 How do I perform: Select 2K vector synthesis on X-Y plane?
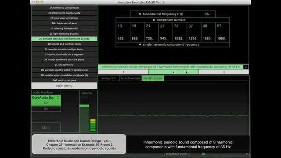(65, 60)
